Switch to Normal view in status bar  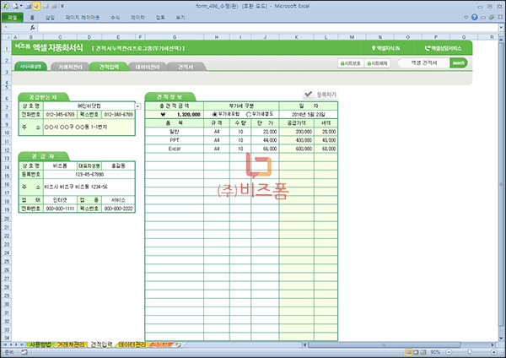(409, 352)
